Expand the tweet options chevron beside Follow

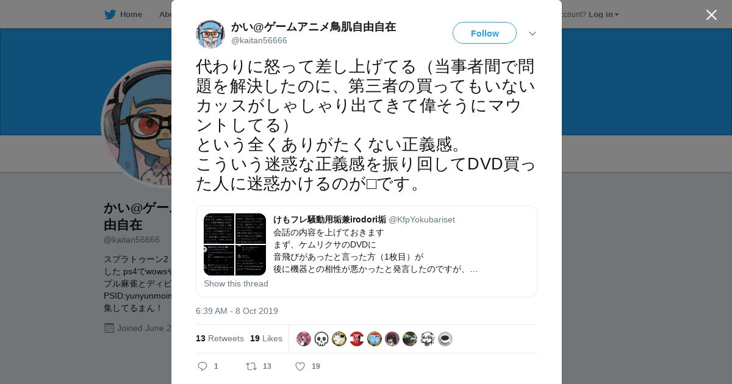tap(533, 34)
